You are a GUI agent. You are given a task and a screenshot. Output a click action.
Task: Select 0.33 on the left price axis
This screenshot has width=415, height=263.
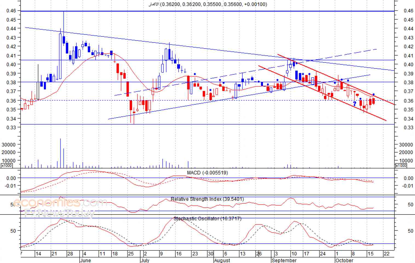[11, 127]
